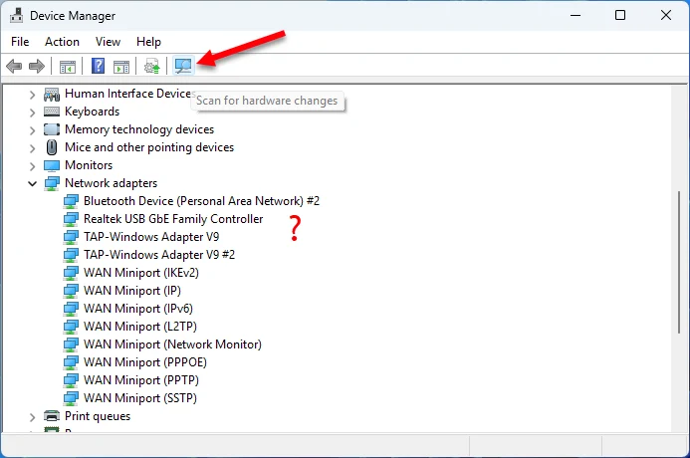Select WAN Miniport (IPv6)
This screenshot has height=458, width=690.
tap(138, 309)
